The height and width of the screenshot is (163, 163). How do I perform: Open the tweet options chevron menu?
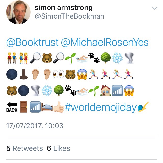coord(155,8)
